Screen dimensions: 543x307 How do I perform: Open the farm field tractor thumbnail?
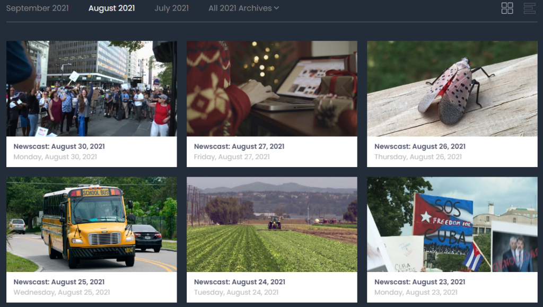272,224
